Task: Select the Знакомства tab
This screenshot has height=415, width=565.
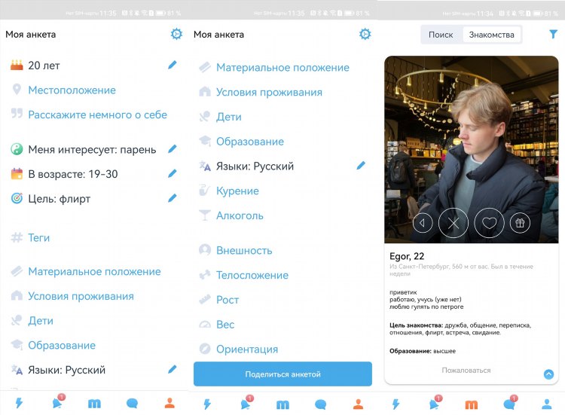Action: point(491,35)
